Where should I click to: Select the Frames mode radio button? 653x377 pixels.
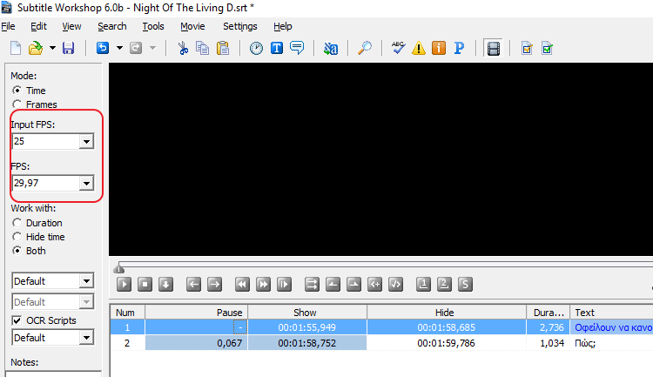click(17, 104)
